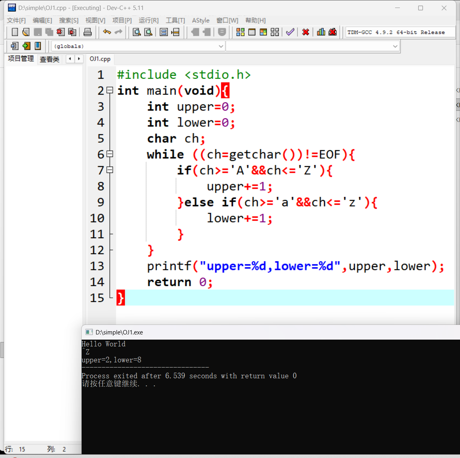Click the #include <stdio.h> code line
The image size is (460, 458).
pos(184,75)
